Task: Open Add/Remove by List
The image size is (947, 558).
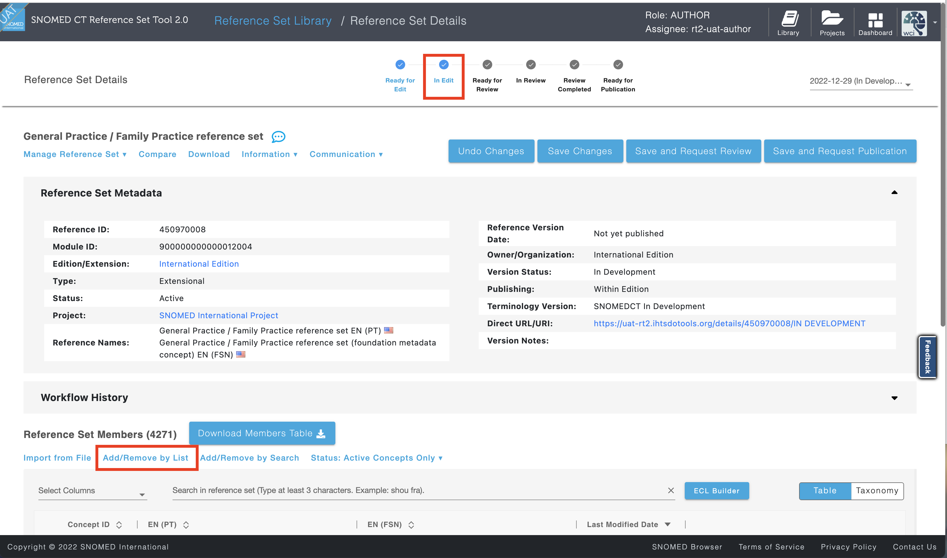Action: 146,458
